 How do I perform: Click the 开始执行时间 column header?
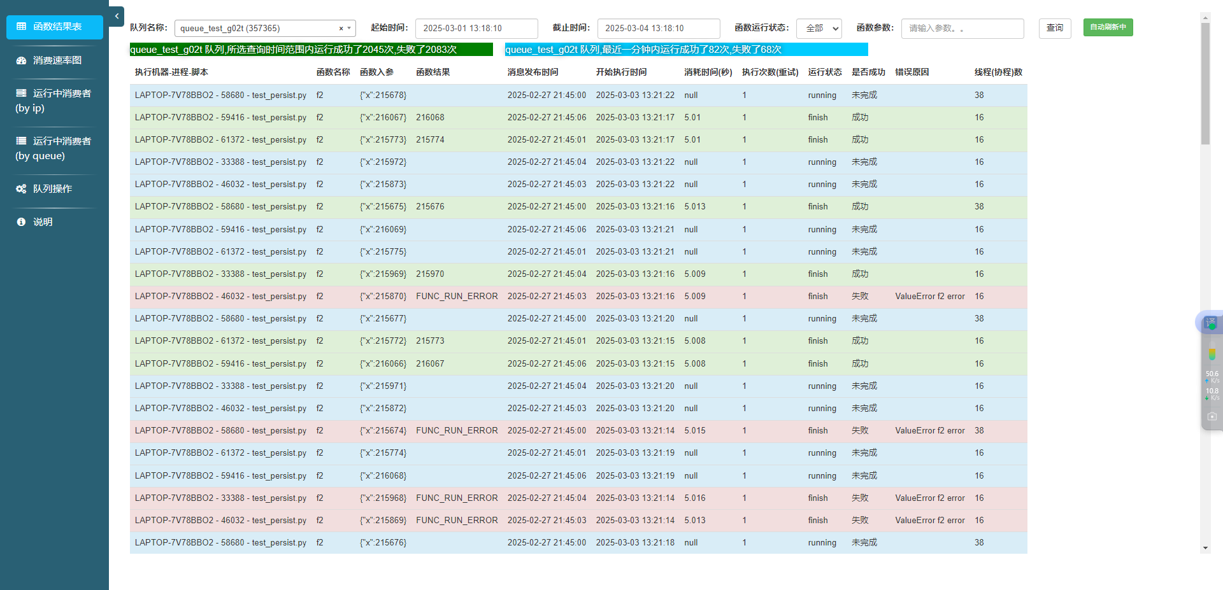621,73
